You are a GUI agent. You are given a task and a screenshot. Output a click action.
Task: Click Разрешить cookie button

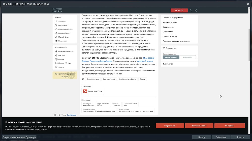click(199, 126)
